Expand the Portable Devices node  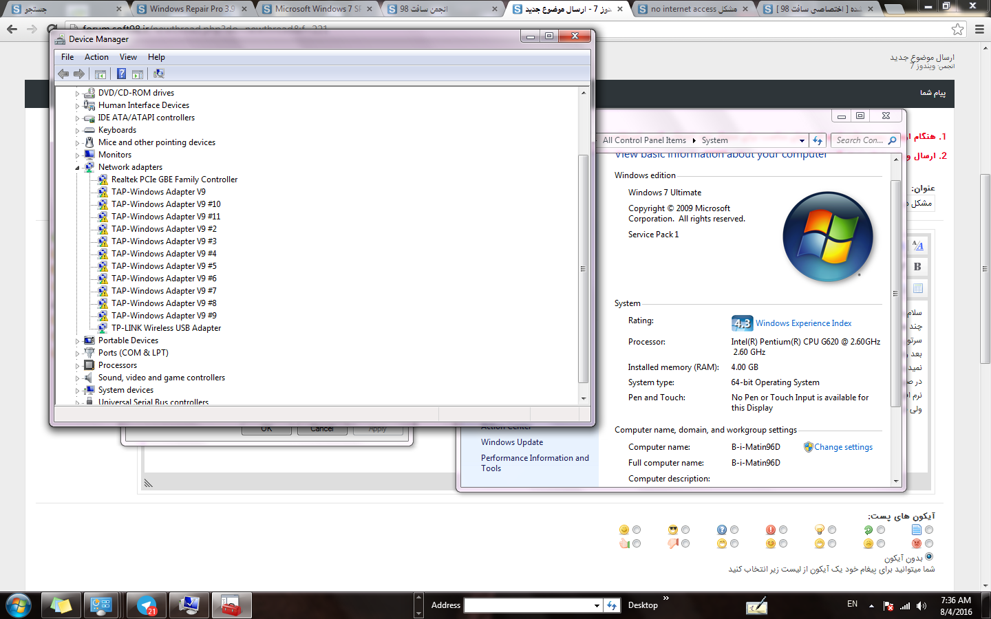(x=77, y=341)
